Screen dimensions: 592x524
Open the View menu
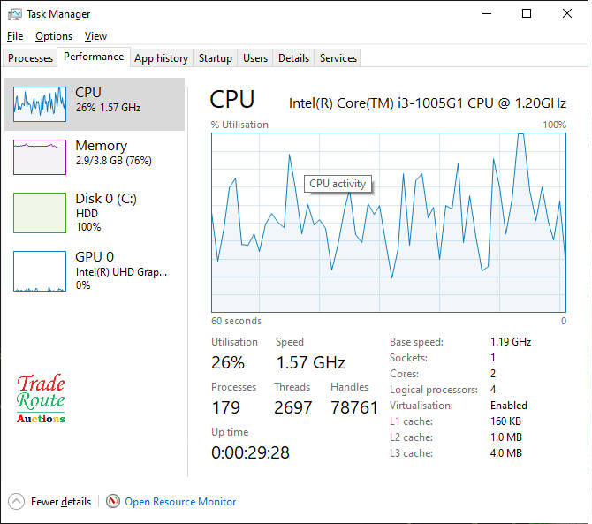(95, 36)
